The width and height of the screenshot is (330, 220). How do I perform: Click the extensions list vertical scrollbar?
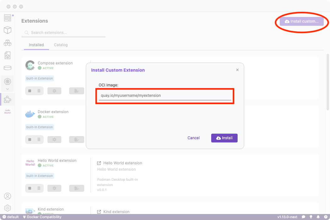click(x=328, y=82)
